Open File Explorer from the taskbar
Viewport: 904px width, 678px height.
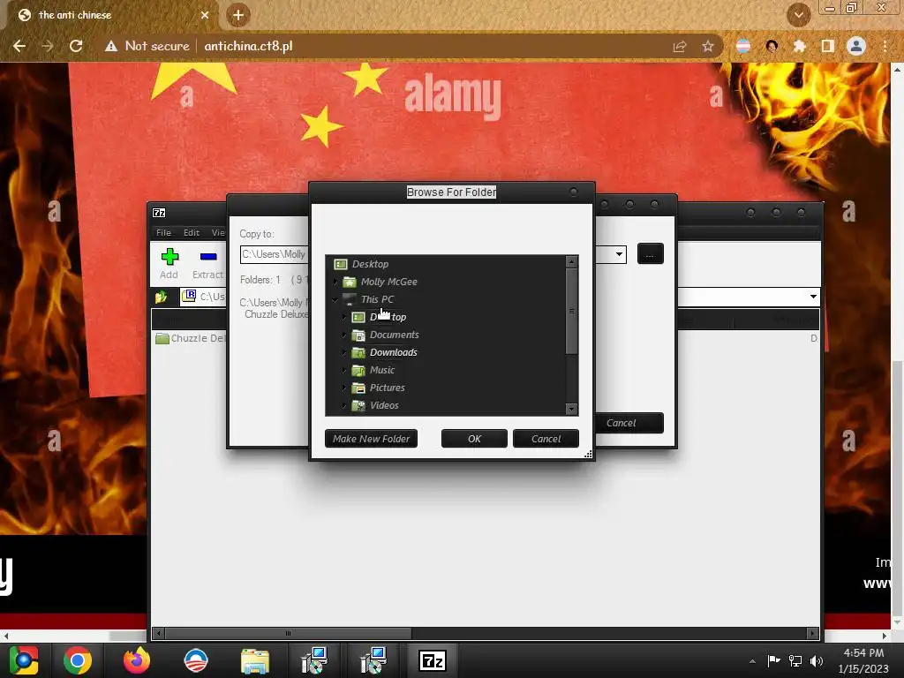click(255, 660)
